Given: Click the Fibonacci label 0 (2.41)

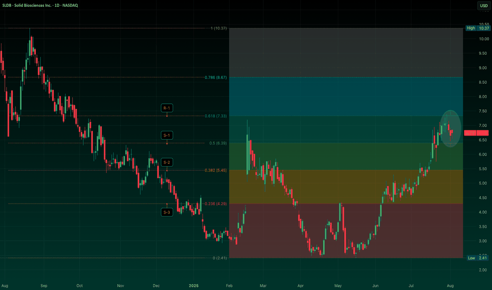Looking at the screenshot, I should 220,258.
